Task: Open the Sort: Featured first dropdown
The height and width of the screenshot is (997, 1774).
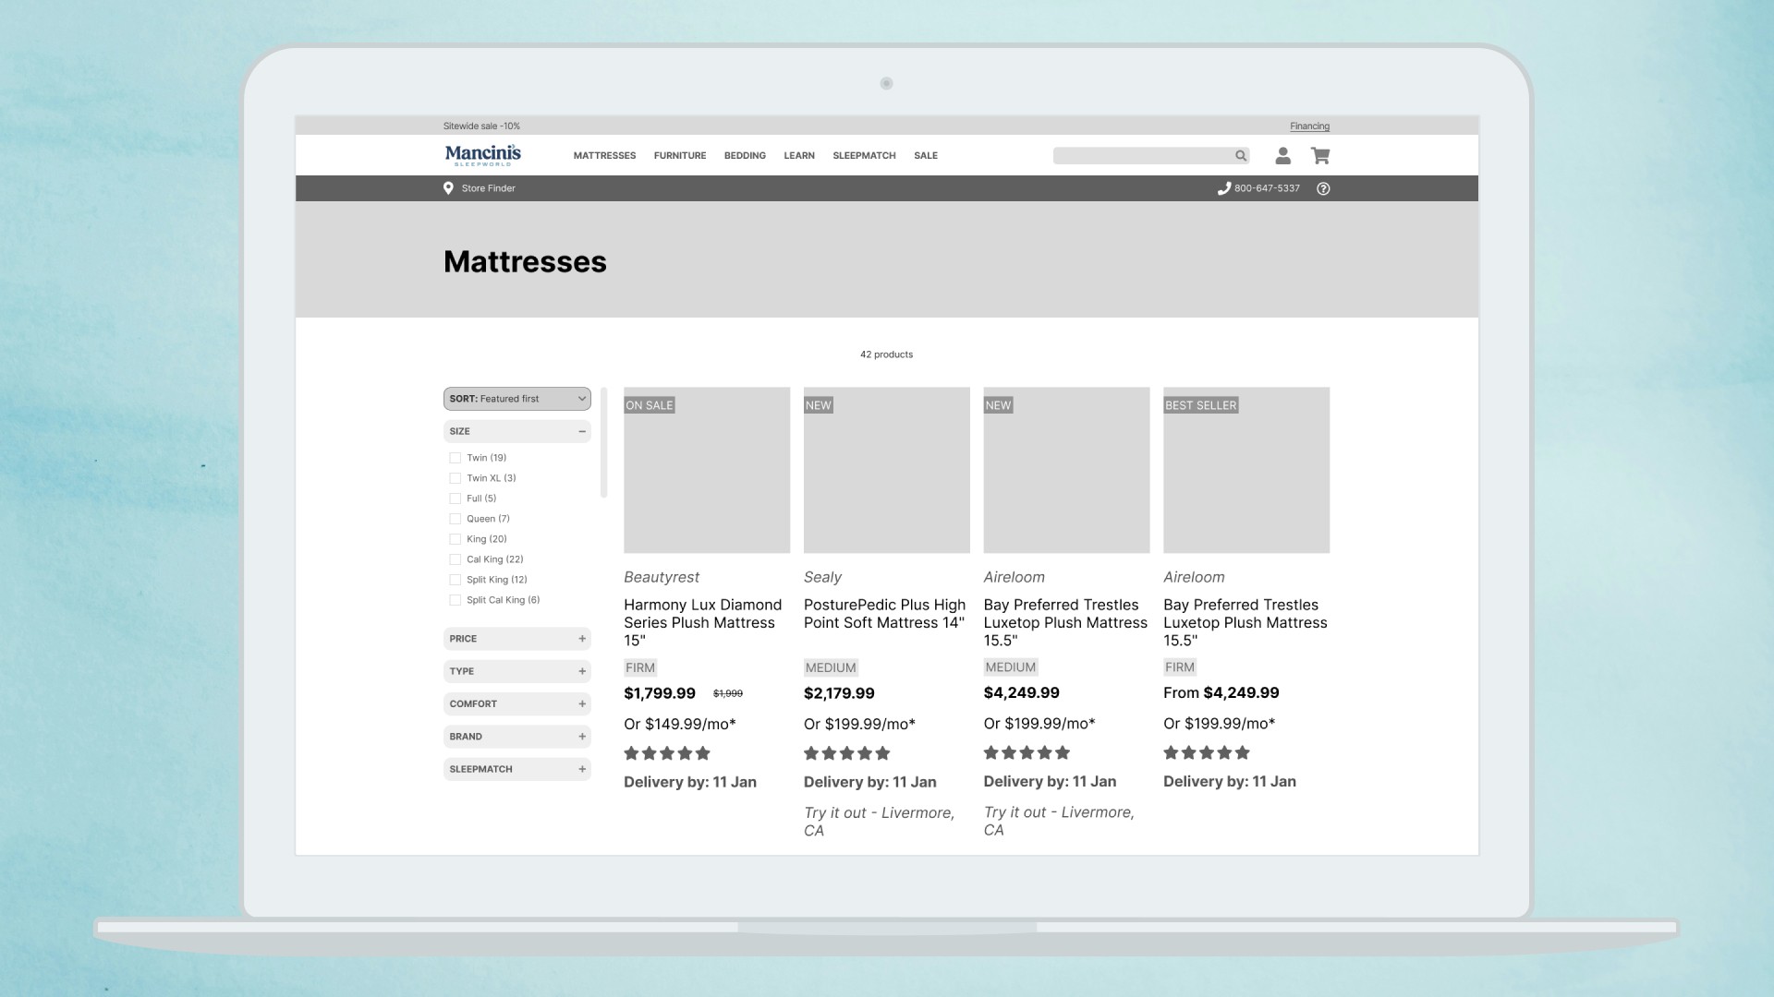Action: pyautogui.click(x=516, y=399)
